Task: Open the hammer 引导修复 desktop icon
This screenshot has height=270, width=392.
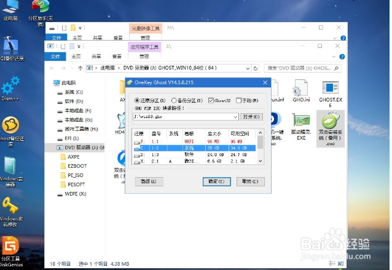Action: 12,49
